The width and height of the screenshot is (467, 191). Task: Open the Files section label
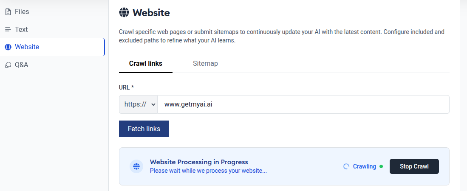point(22,12)
